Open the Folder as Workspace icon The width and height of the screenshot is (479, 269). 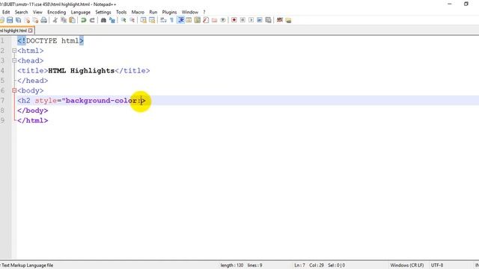pyautogui.click(x=215, y=20)
